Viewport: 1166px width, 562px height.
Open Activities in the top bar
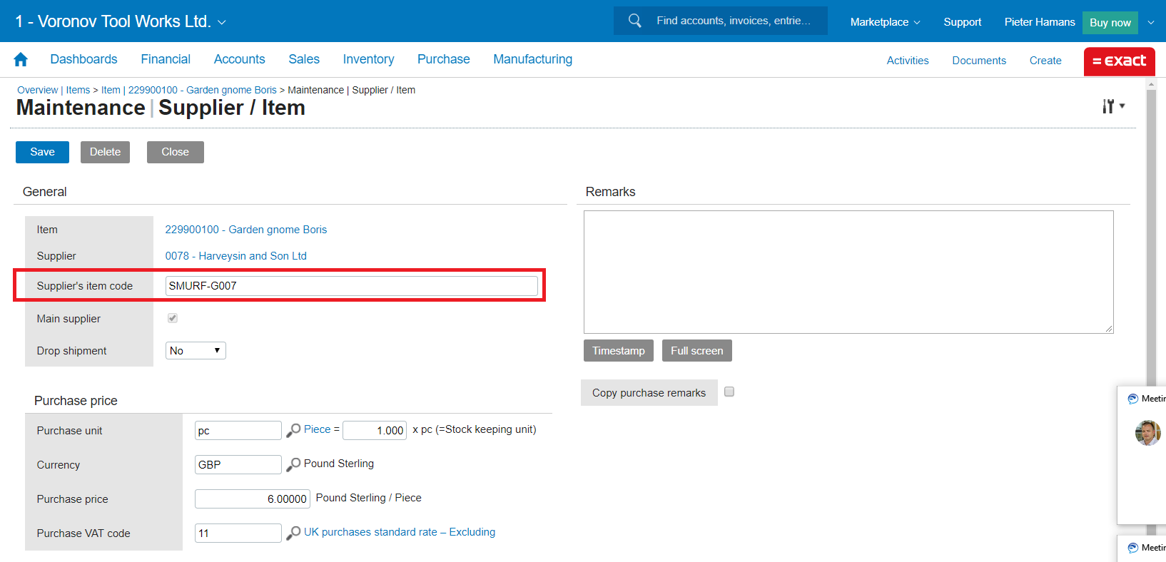click(x=908, y=61)
